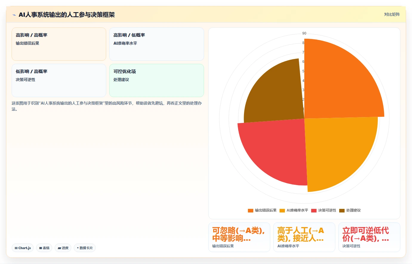Open the 高于人工(→A类) data card
Image resolution: width=412 pixels, height=264 pixels.
click(x=304, y=237)
